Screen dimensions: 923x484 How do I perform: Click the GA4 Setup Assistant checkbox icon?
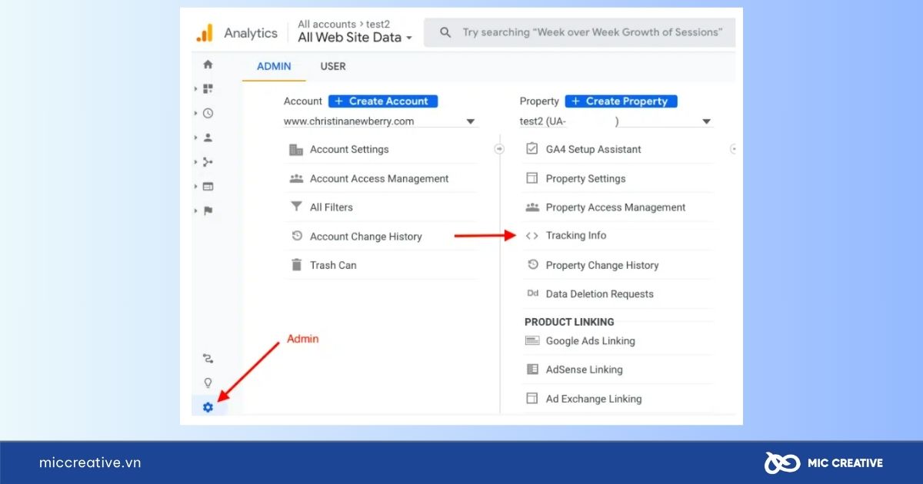point(531,149)
